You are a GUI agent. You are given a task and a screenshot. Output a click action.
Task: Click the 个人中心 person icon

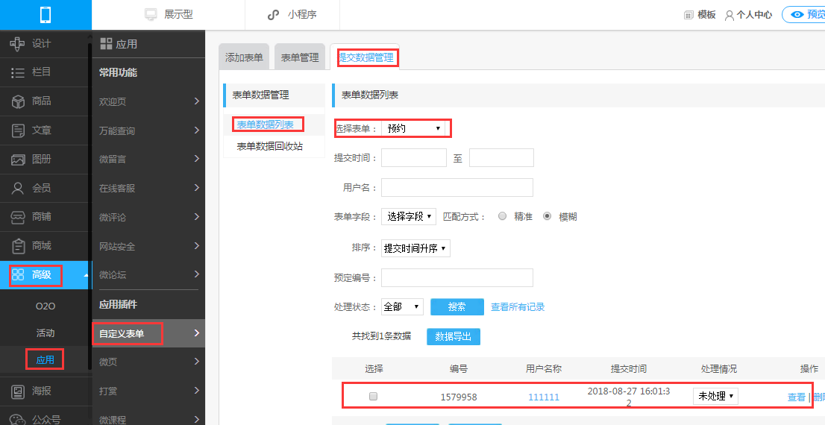tap(730, 15)
